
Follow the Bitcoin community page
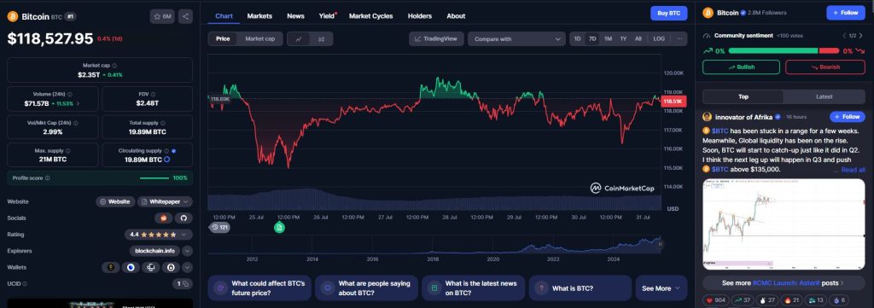point(846,13)
